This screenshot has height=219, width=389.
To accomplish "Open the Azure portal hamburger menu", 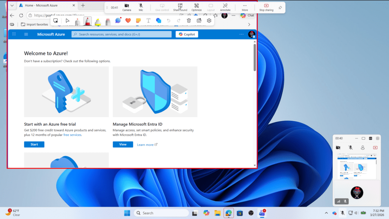I will pyautogui.click(x=26, y=34).
